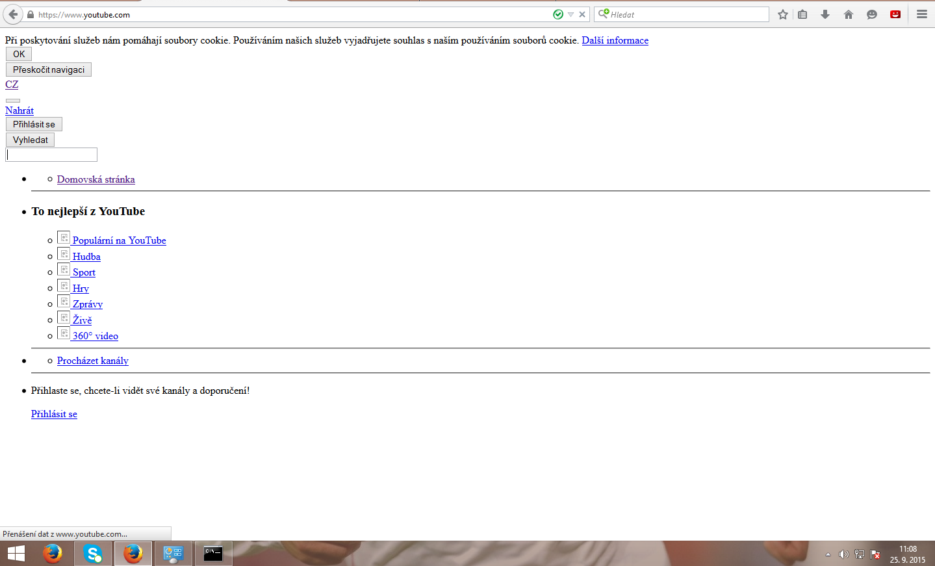Open the Další informace cookie link
Viewport: 935px width, 566px height.
[615, 40]
